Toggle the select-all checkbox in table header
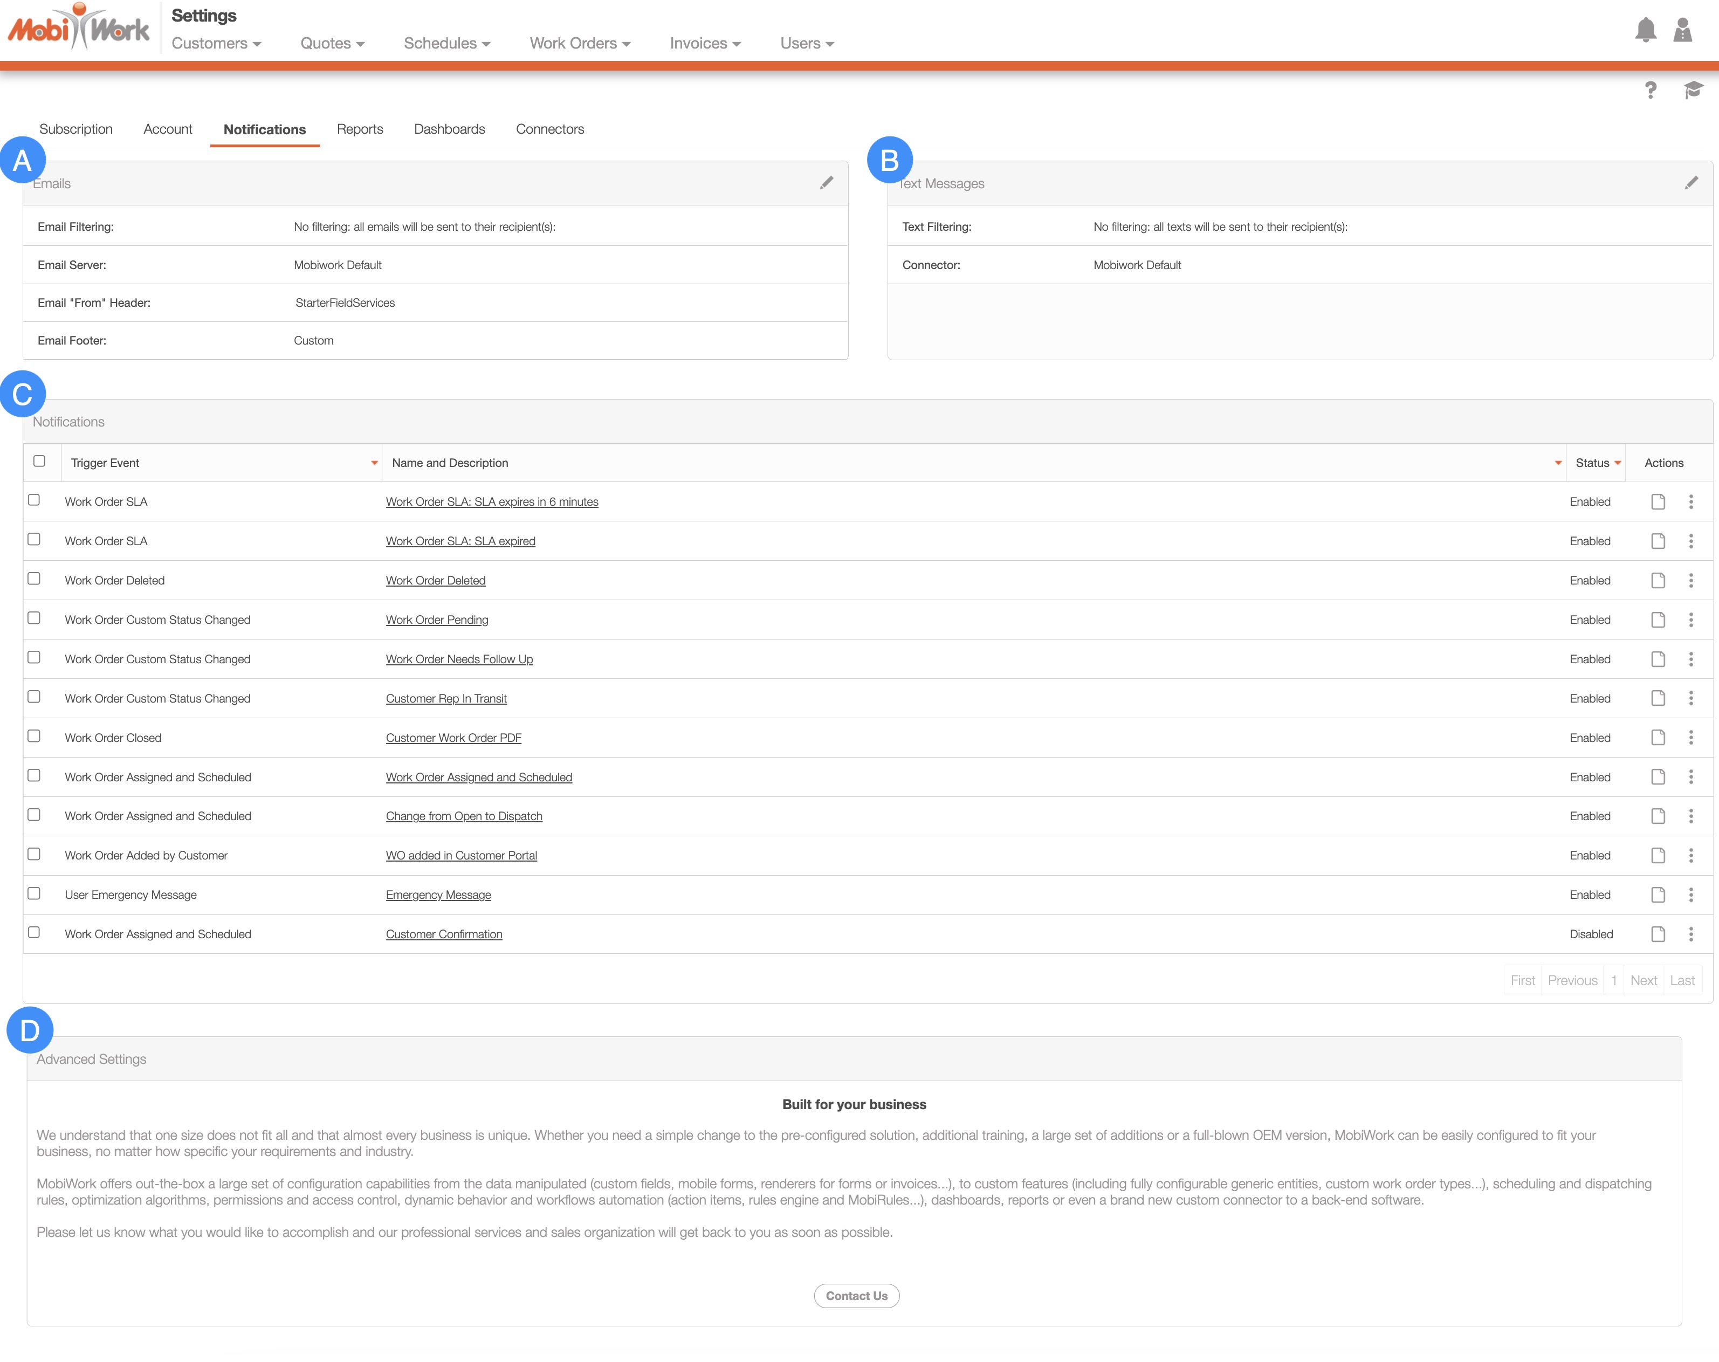This screenshot has height=1362, width=1719. tap(39, 461)
